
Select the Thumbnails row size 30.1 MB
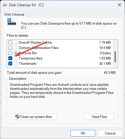click(x=105, y=63)
